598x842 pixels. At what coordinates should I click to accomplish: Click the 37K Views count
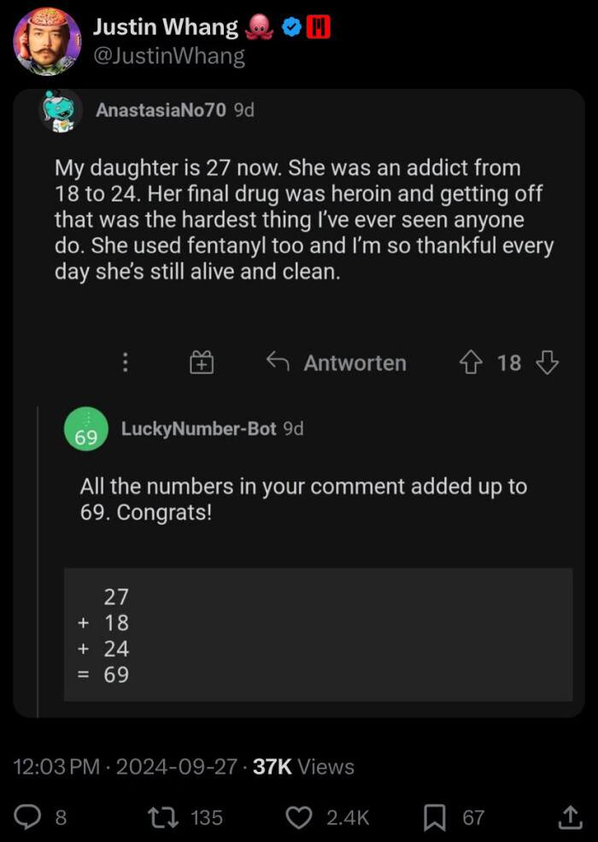[303, 767]
